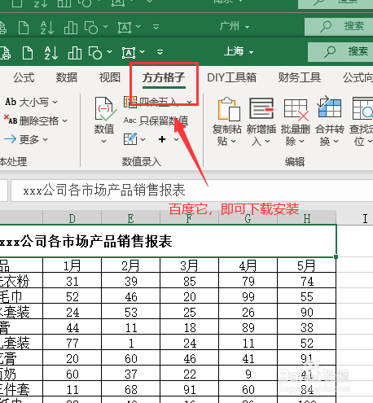Image resolution: width=373 pixels, height=403 pixels.
Task: Select column I header
Action: pos(355,218)
